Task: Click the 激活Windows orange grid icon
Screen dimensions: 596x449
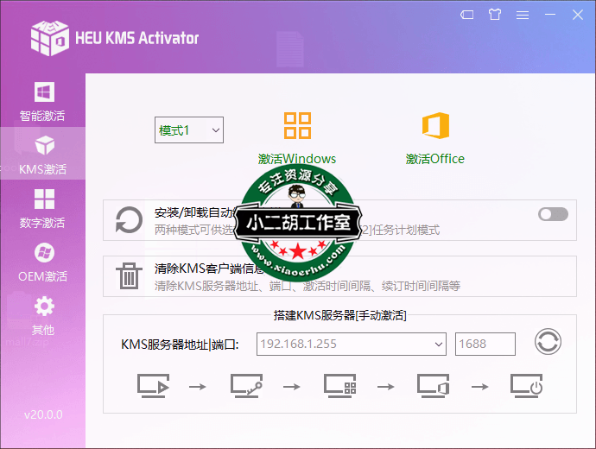Action: coord(297,126)
